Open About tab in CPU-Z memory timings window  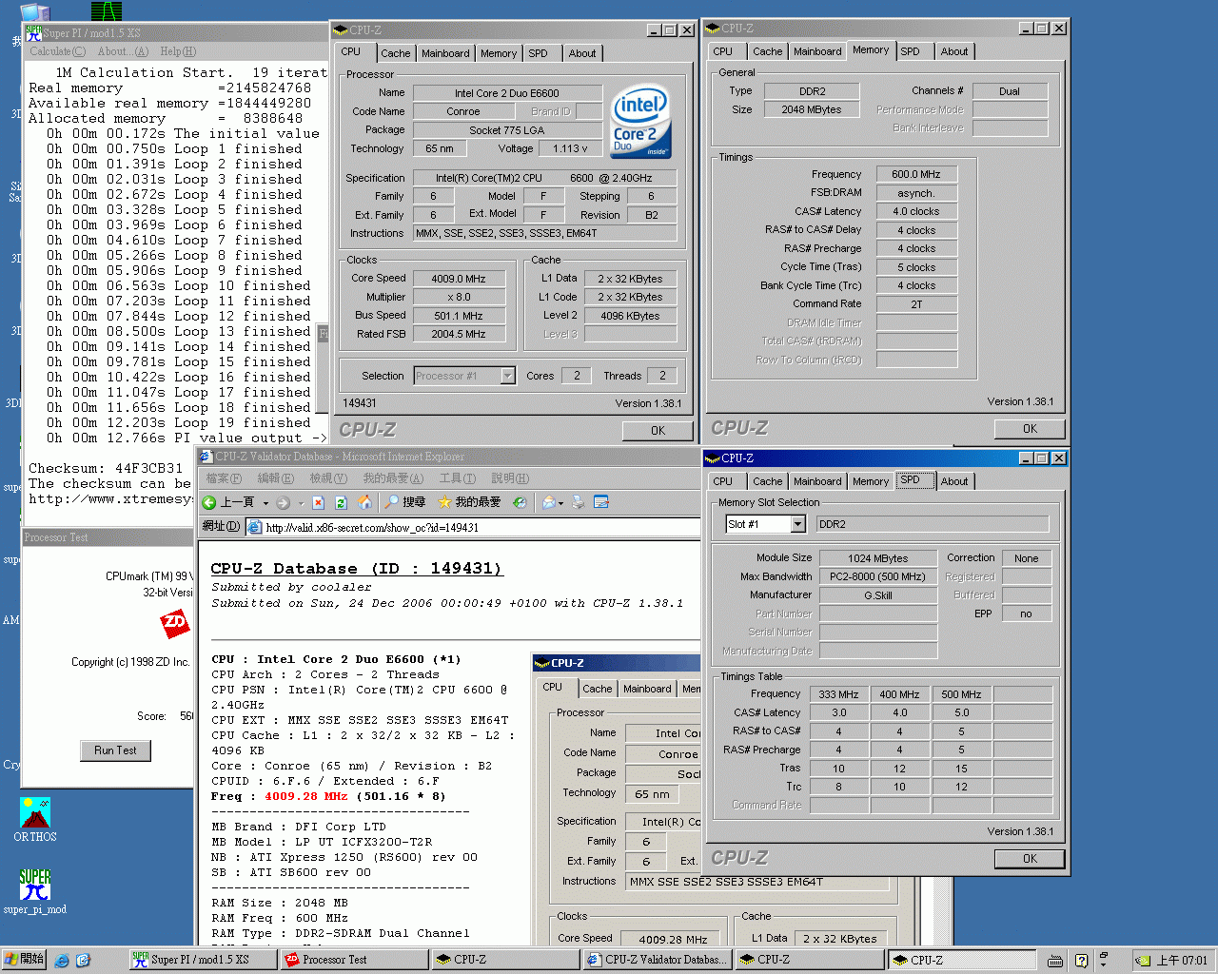click(954, 51)
